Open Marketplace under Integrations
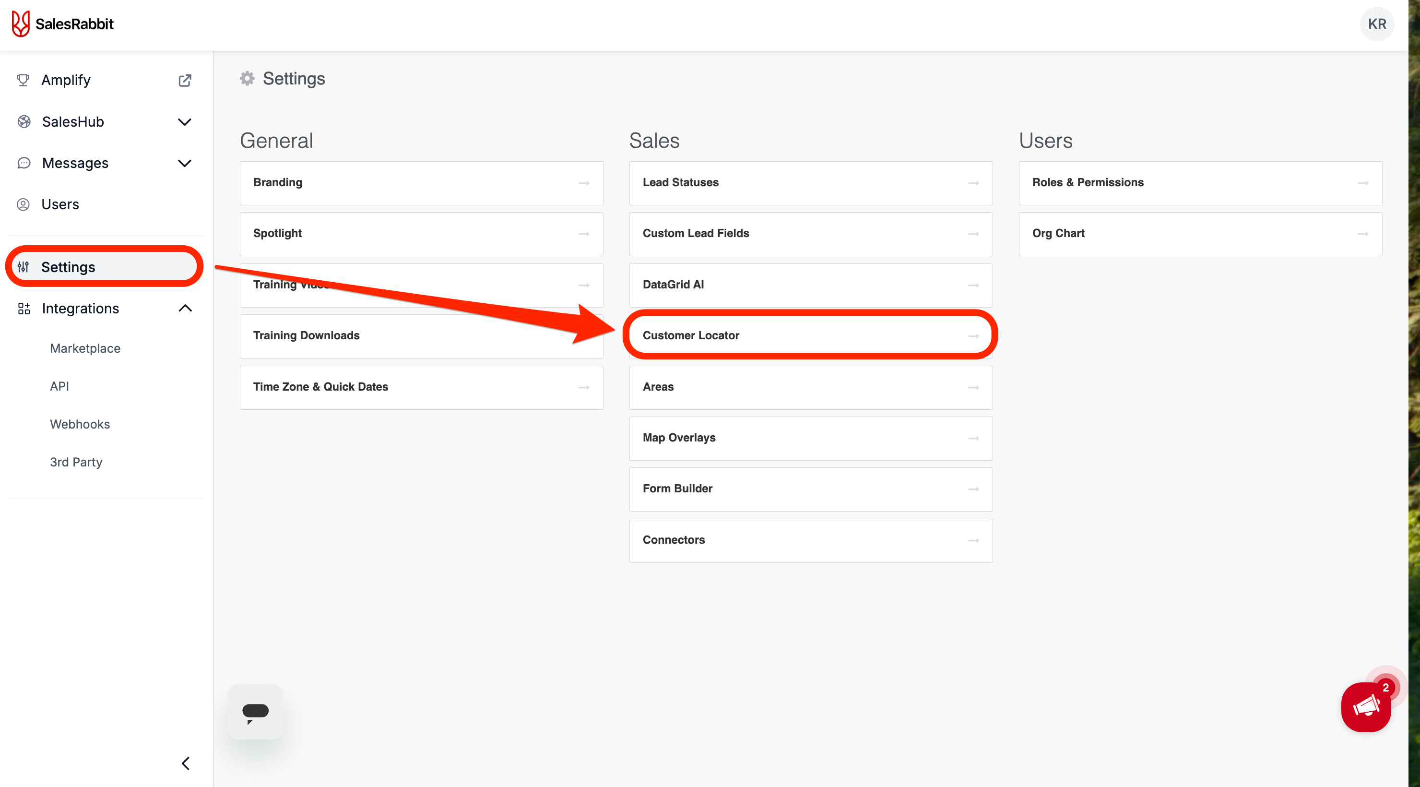Screen dimensions: 1420x787 pyautogui.click(x=85, y=348)
